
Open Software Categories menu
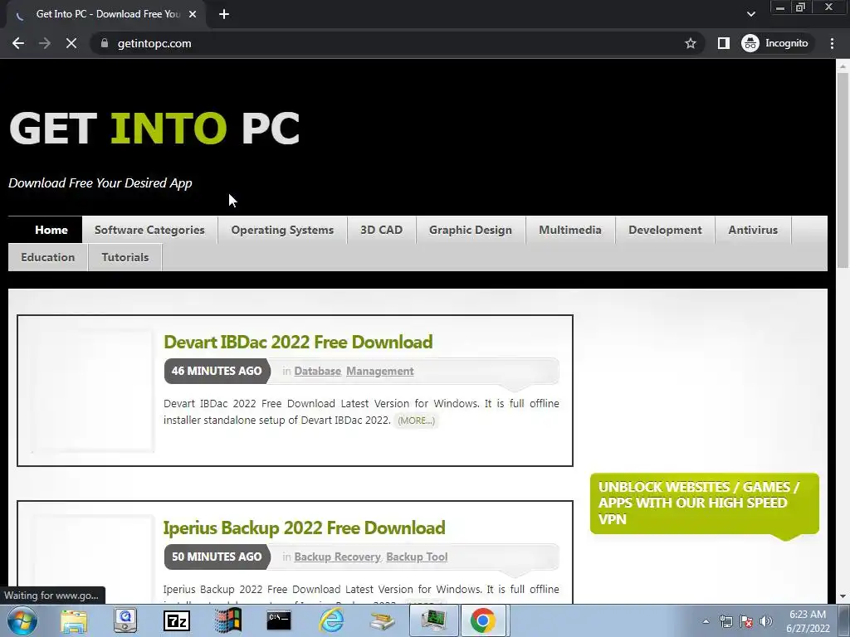(149, 230)
